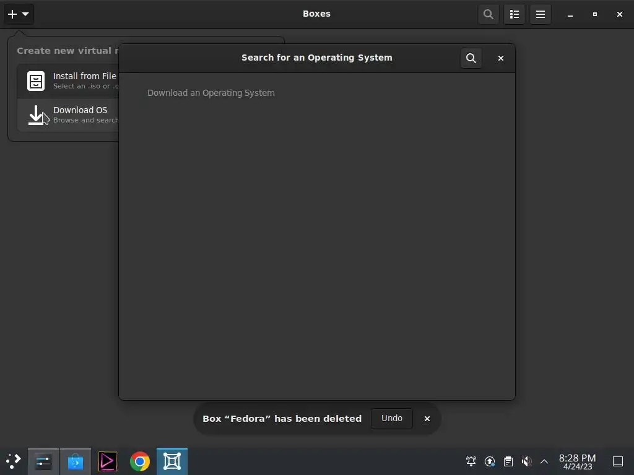Launch Google Chrome from taskbar
Viewport: 634px width, 475px height.
point(140,461)
